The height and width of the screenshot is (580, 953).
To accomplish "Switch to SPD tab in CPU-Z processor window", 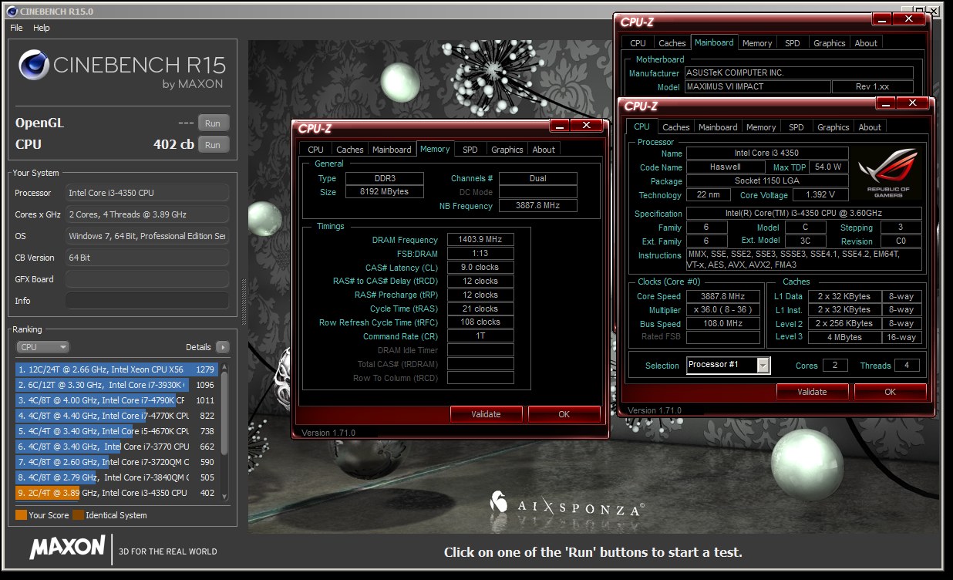I will coord(796,127).
